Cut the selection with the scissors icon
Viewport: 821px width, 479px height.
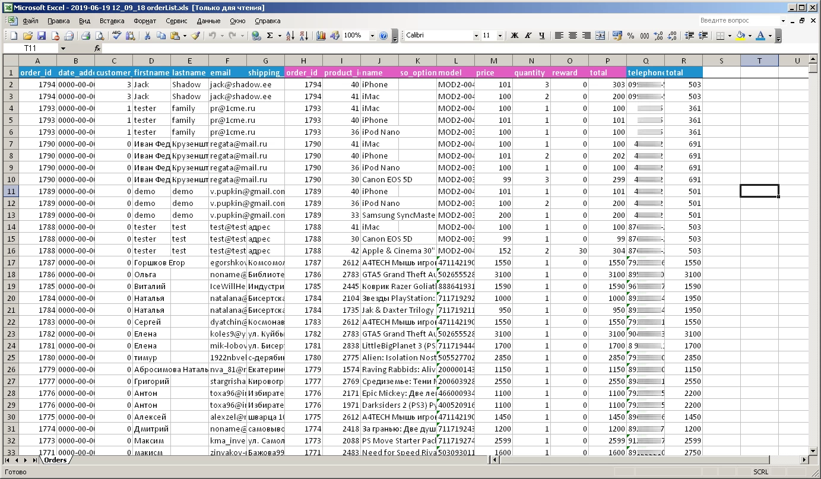point(147,36)
